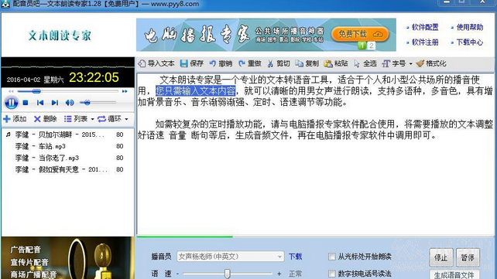Select song 李健 - 贝加尔湖畔
Viewport: 497px width, 279px height.
(67, 134)
